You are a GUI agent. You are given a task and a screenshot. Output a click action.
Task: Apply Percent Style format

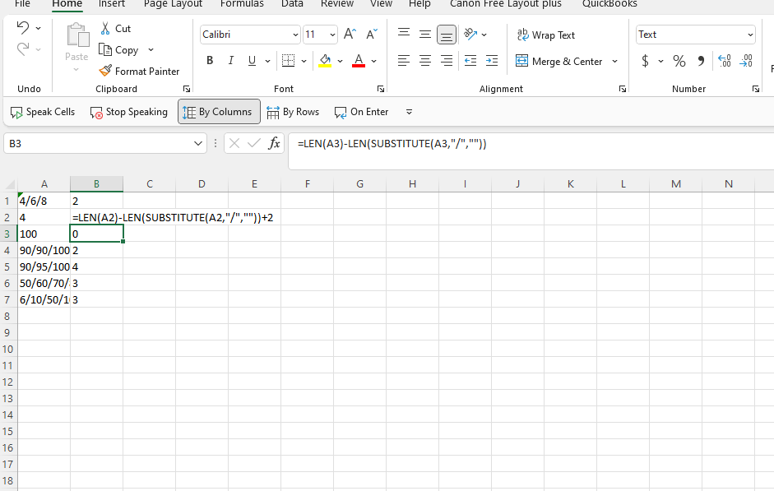pyautogui.click(x=679, y=61)
